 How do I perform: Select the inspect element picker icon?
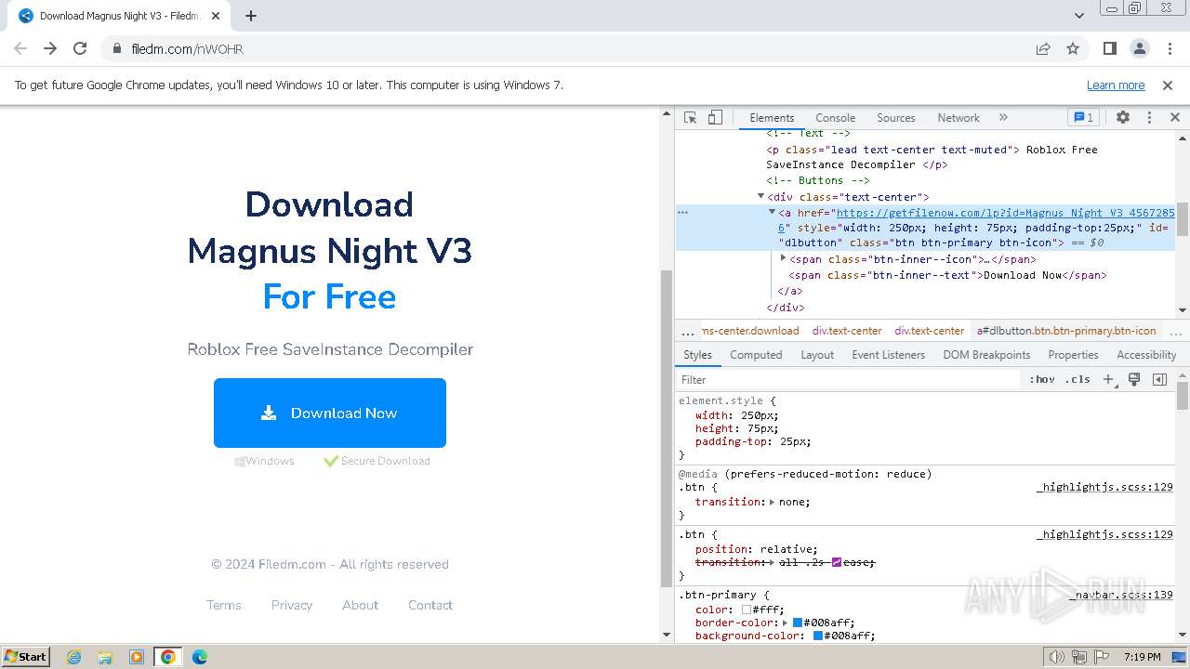click(x=690, y=117)
